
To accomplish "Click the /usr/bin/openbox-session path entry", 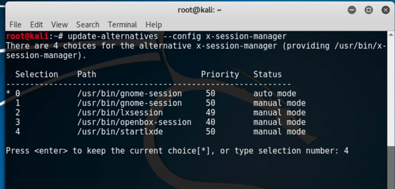I will click(134, 122).
